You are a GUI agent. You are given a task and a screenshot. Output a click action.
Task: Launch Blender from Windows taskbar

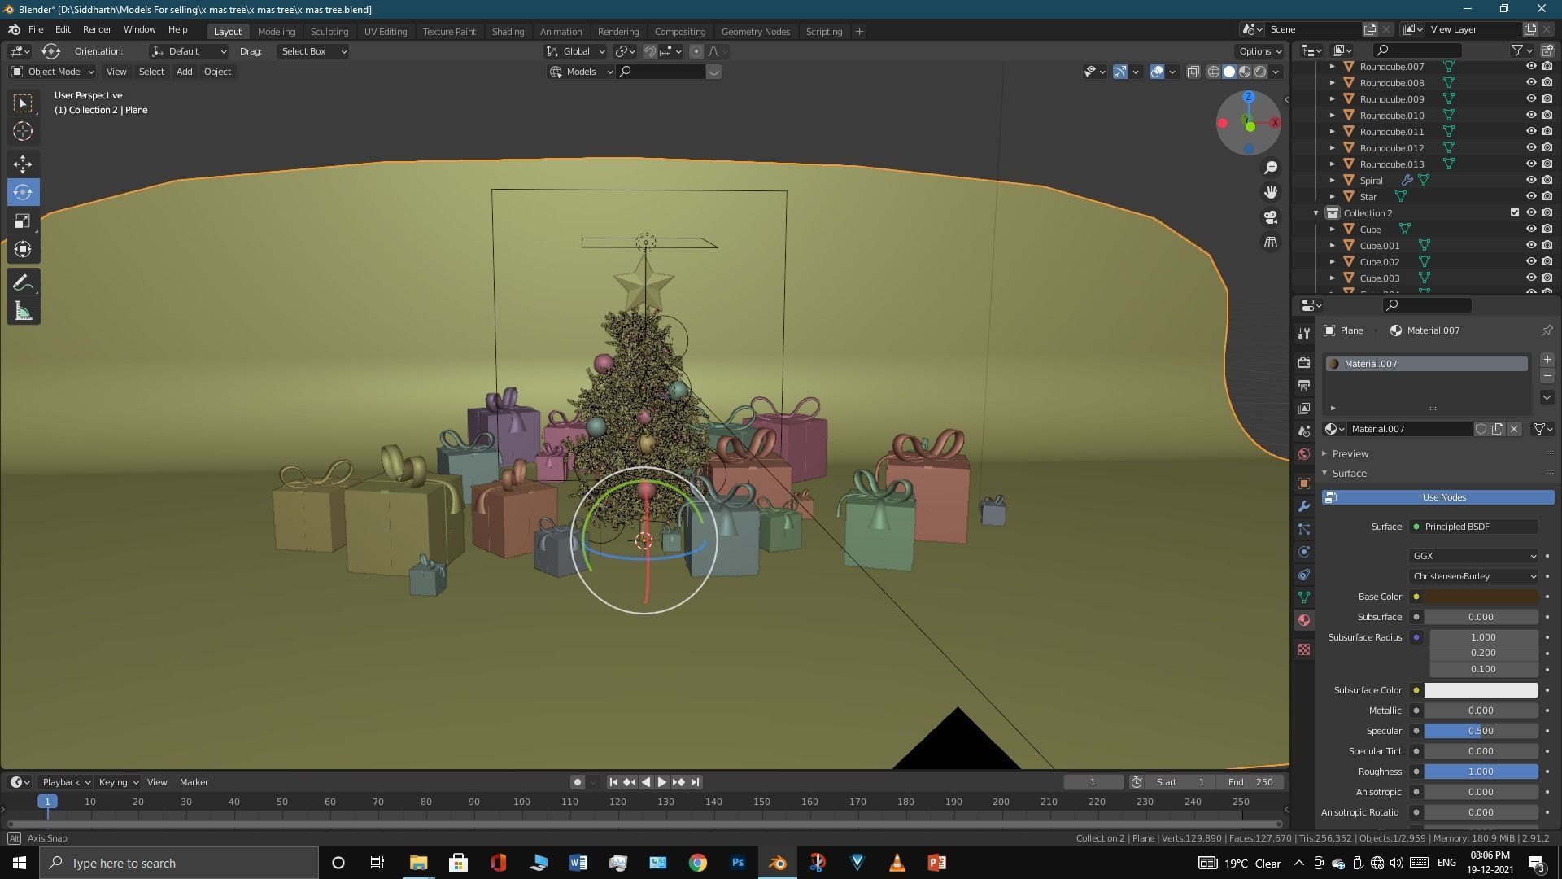tap(777, 863)
